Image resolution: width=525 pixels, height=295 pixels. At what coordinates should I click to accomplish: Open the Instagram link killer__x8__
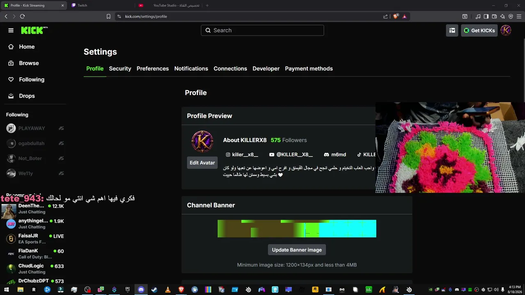pos(242,154)
